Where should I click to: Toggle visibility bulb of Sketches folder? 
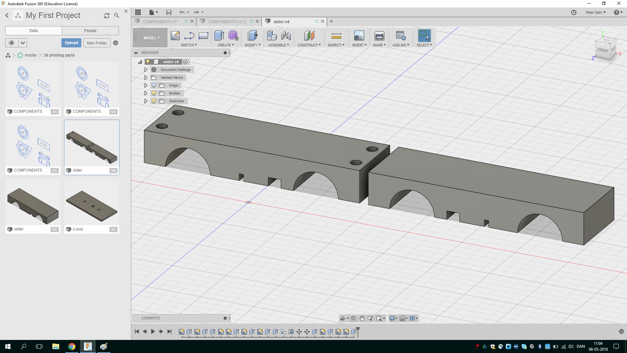[153, 101]
